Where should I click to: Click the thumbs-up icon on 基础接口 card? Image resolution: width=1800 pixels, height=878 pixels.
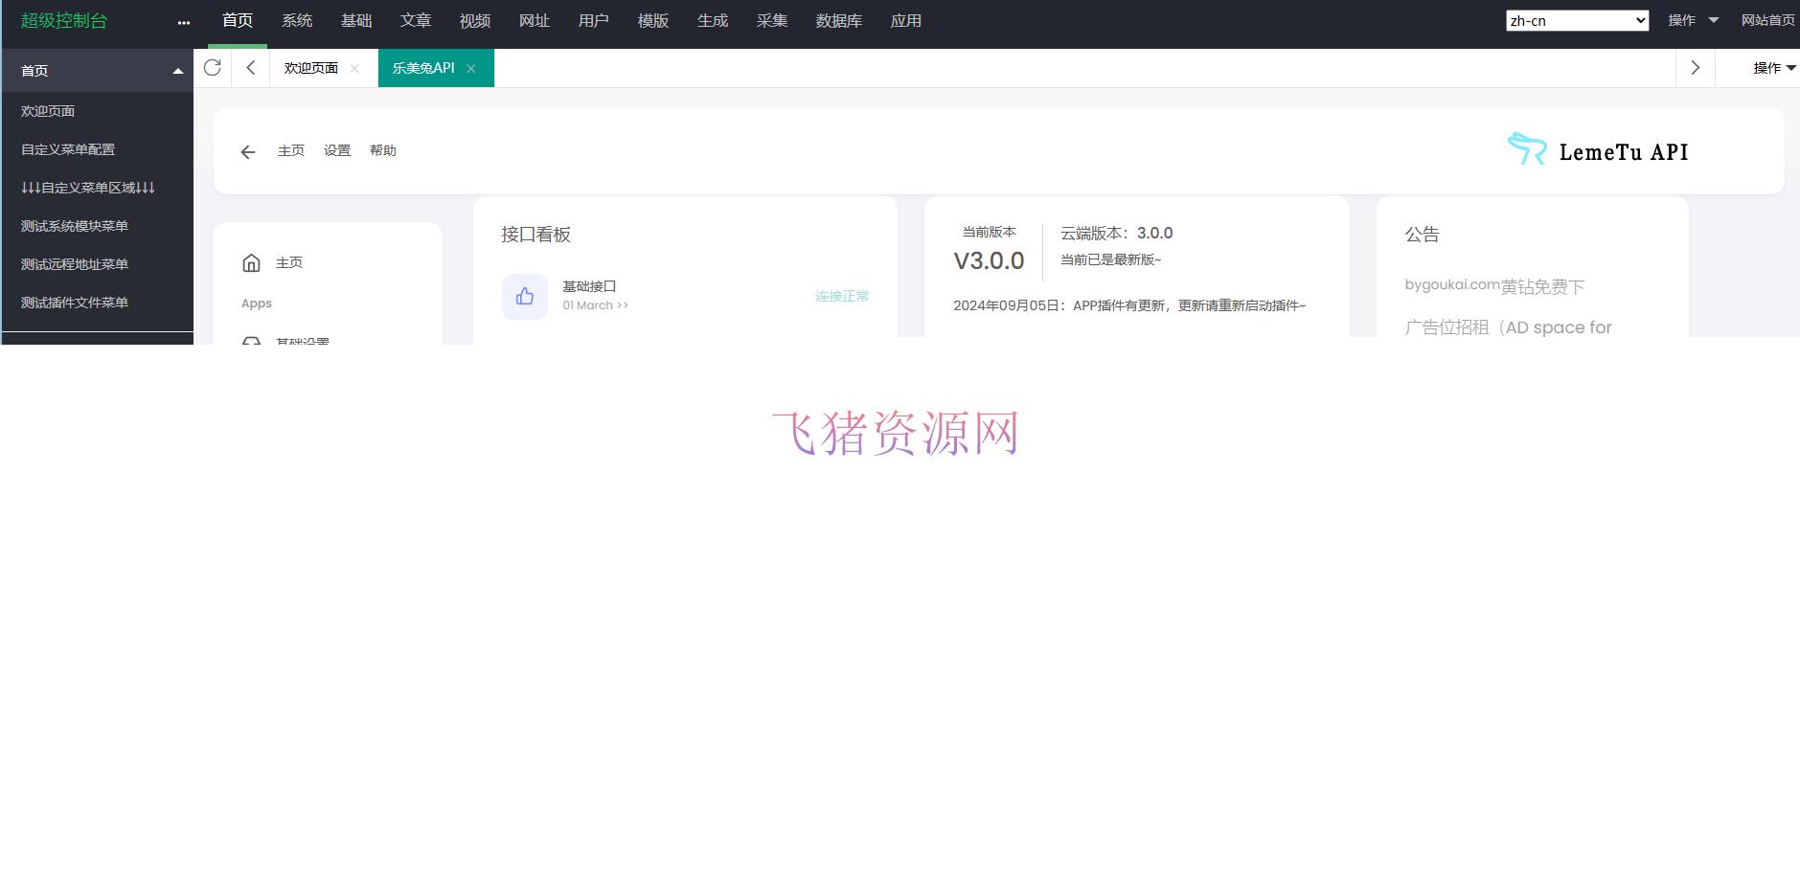[524, 296]
